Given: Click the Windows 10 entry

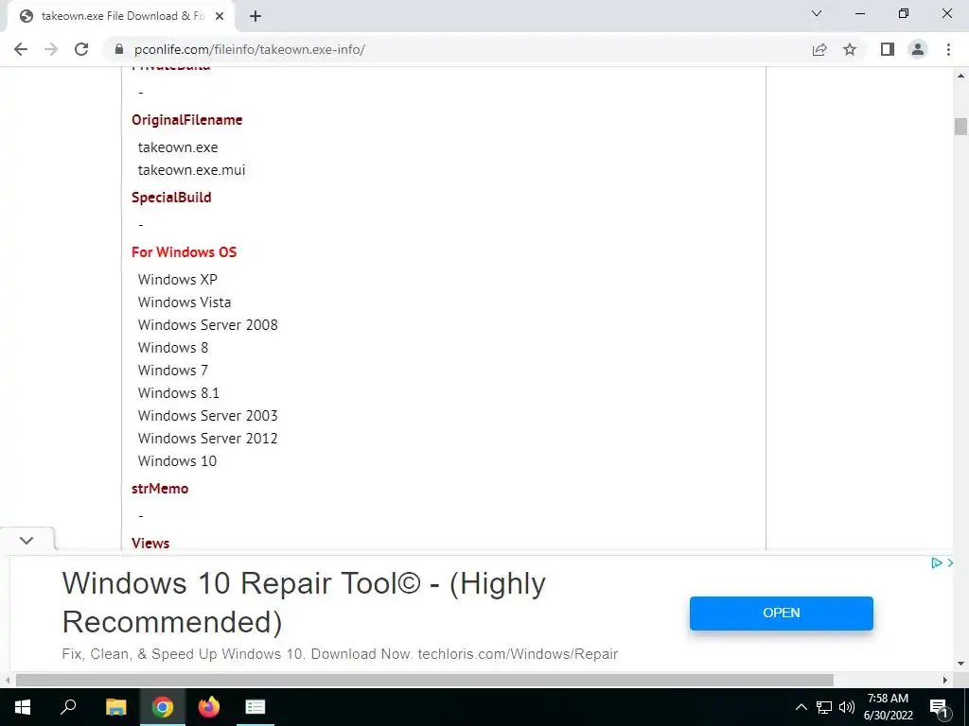Looking at the screenshot, I should point(177,461).
